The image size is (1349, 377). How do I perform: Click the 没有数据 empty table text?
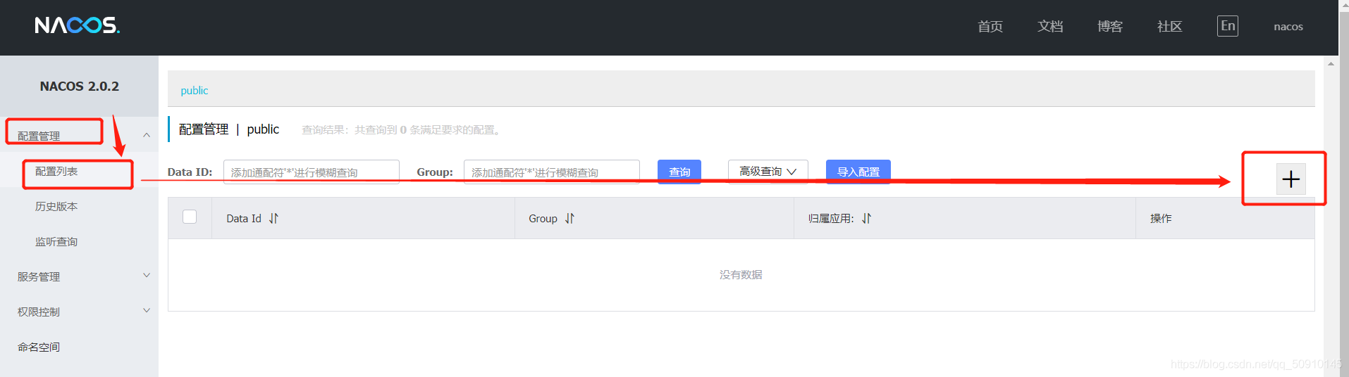point(741,275)
